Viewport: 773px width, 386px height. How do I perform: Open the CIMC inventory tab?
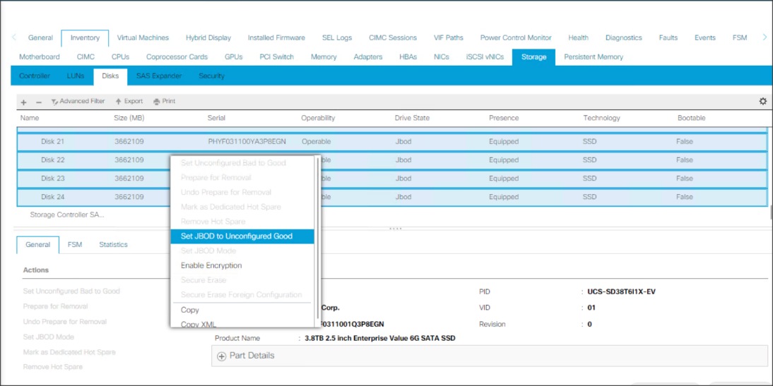click(x=85, y=56)
